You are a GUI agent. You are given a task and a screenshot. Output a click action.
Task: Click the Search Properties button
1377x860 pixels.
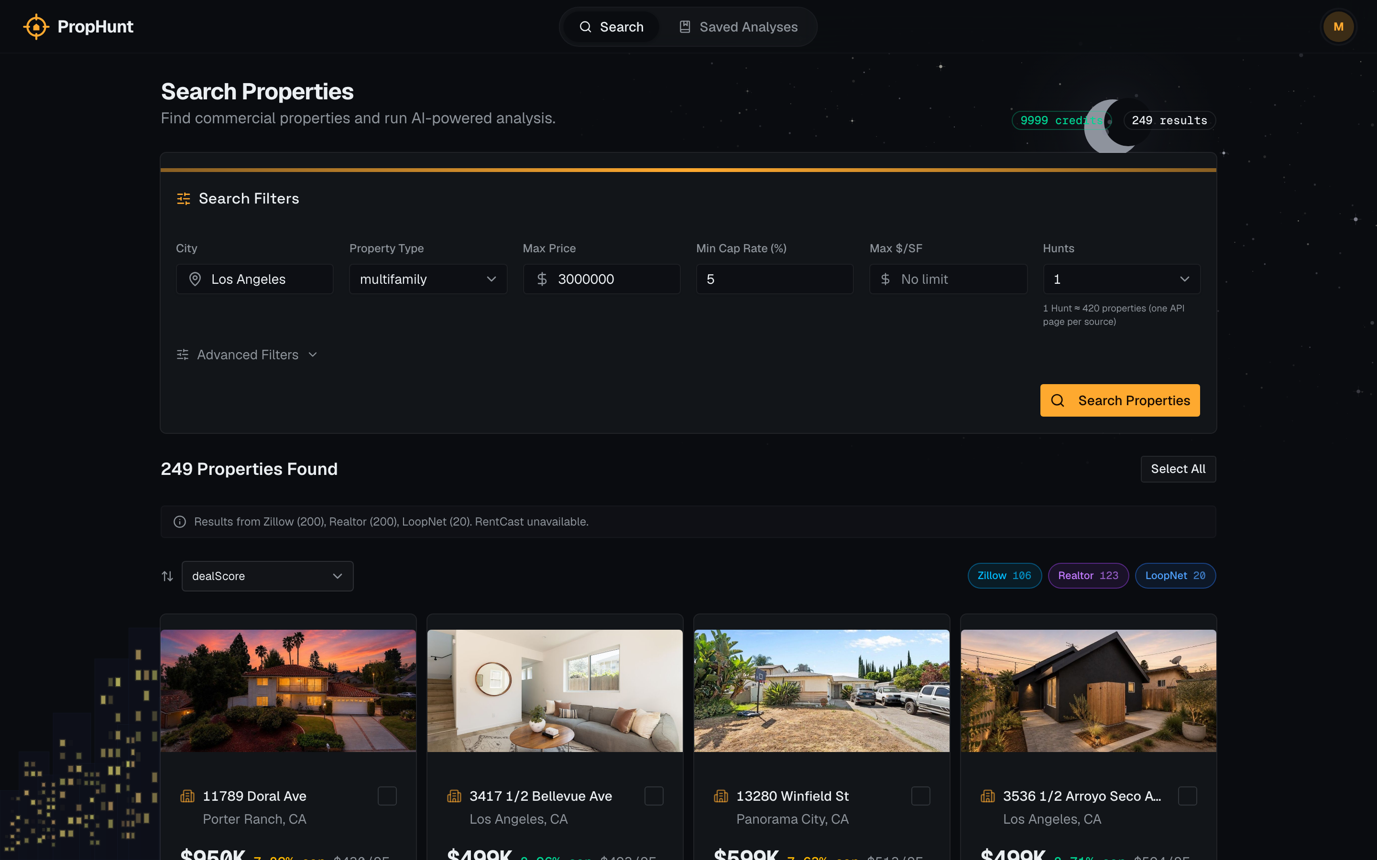pos(1120,400)
